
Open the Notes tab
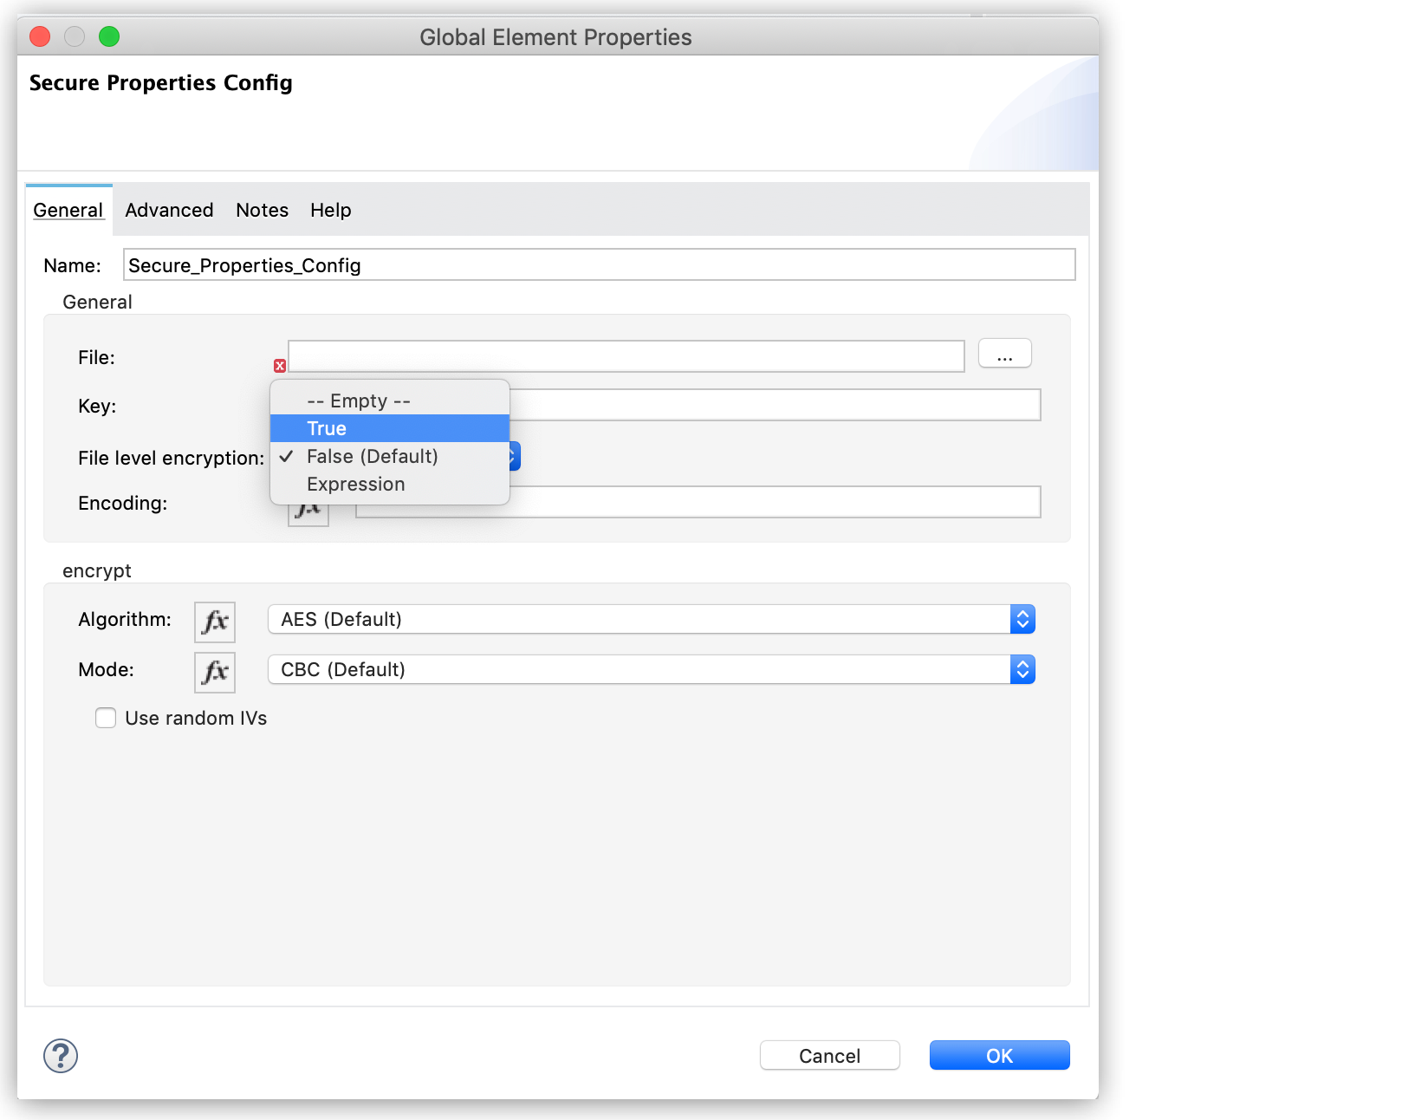point(262,210)
